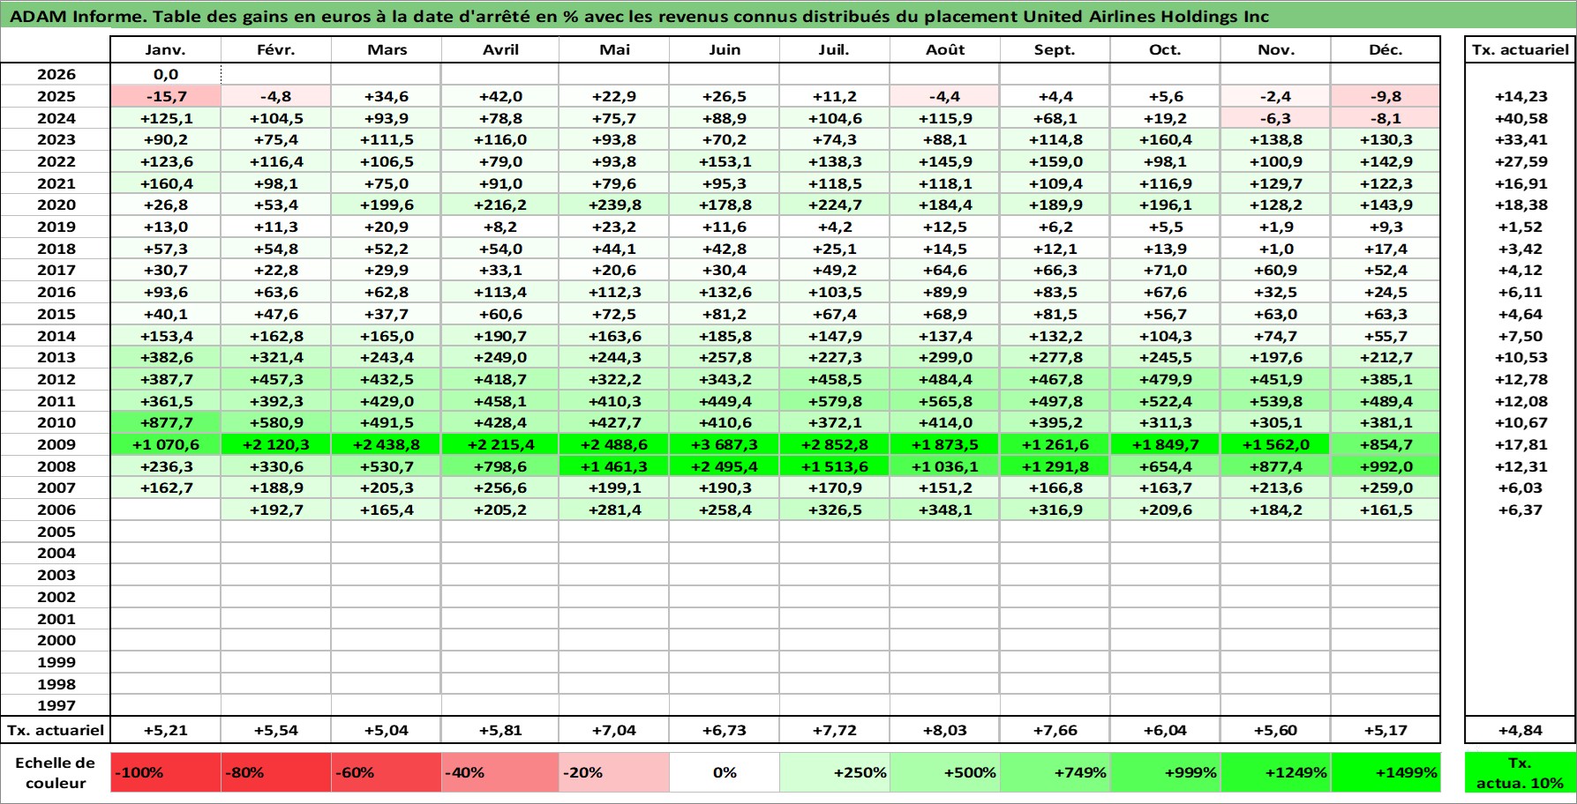This screenshot has width=1577, height=804.
Task: Click the Tx. actuariel column header
Action: pos(1520,50)
